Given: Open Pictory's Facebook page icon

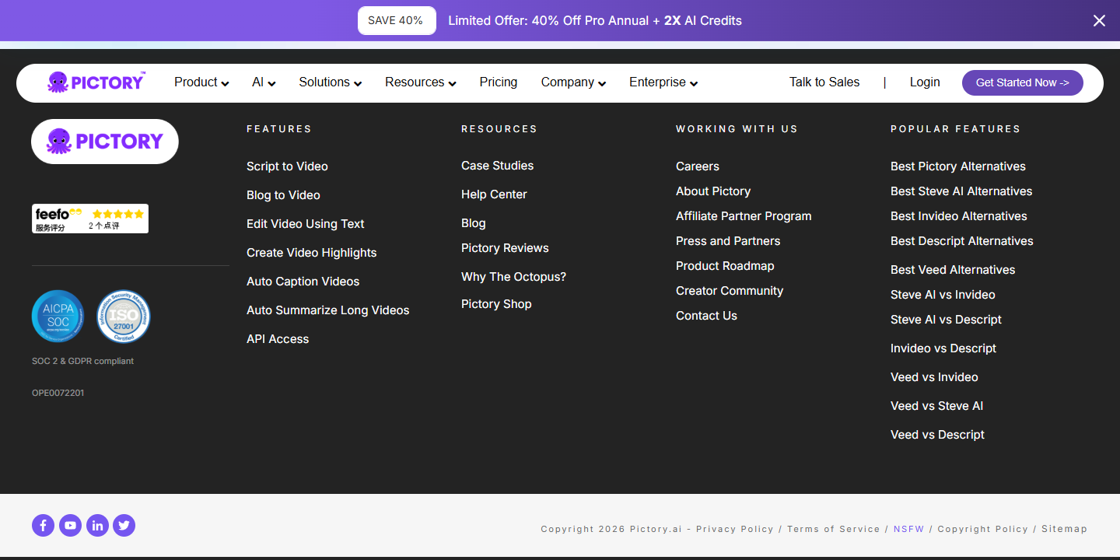Looking at the screenshot, I should tap(43, 526).
